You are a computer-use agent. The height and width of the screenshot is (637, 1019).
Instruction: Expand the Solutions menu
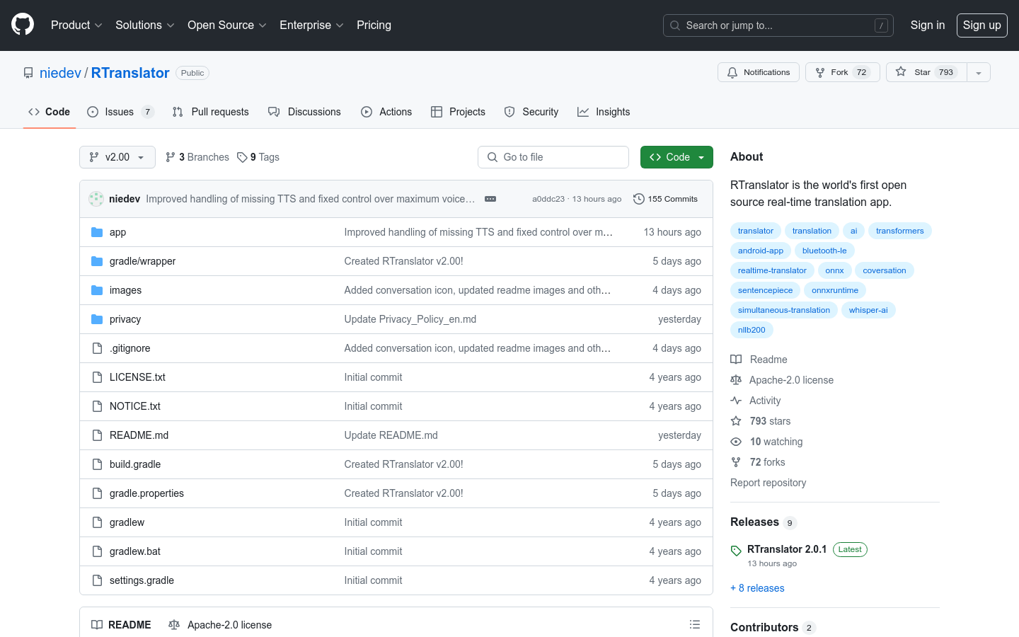pos(145,25)
